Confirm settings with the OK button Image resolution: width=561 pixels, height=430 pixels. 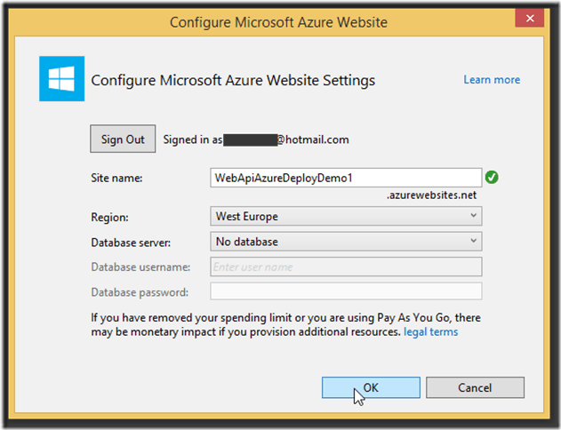click(371, 387)
